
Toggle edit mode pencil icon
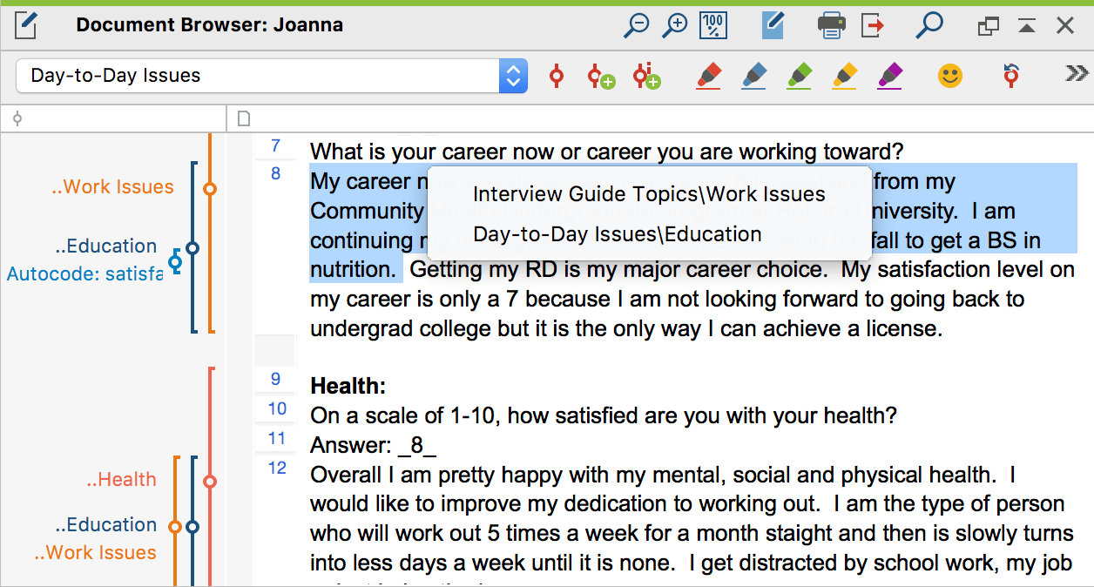pyautogui.click(x=773, y=25)
